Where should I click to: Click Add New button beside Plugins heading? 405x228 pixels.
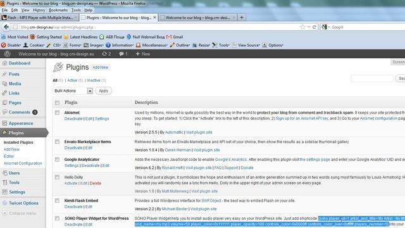100,68
